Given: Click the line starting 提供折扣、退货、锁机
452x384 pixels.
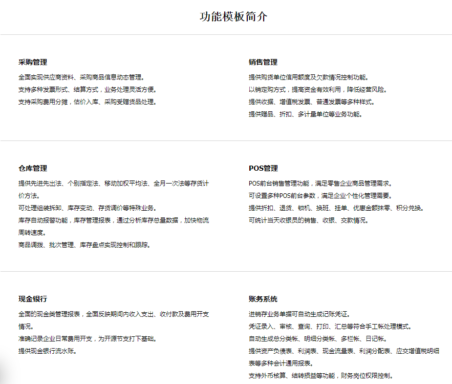Looking at the screenshot, I should (336, 208).
